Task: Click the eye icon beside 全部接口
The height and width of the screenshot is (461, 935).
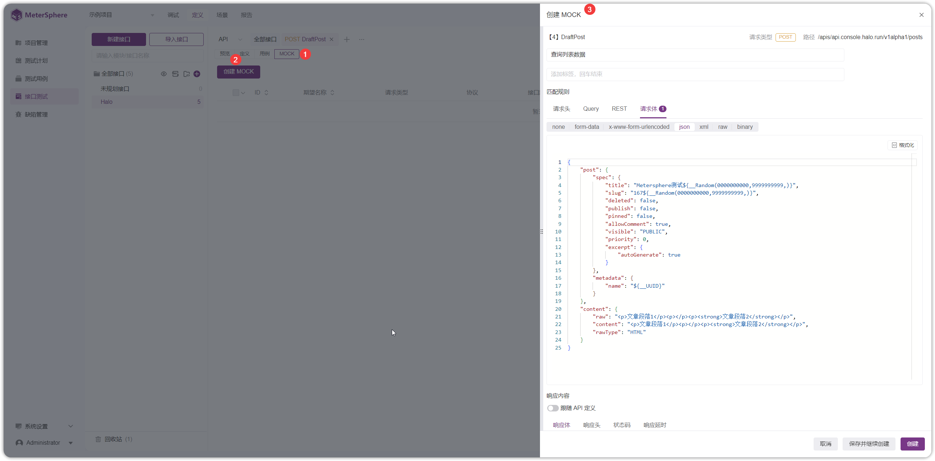Action: click(164, 74)
